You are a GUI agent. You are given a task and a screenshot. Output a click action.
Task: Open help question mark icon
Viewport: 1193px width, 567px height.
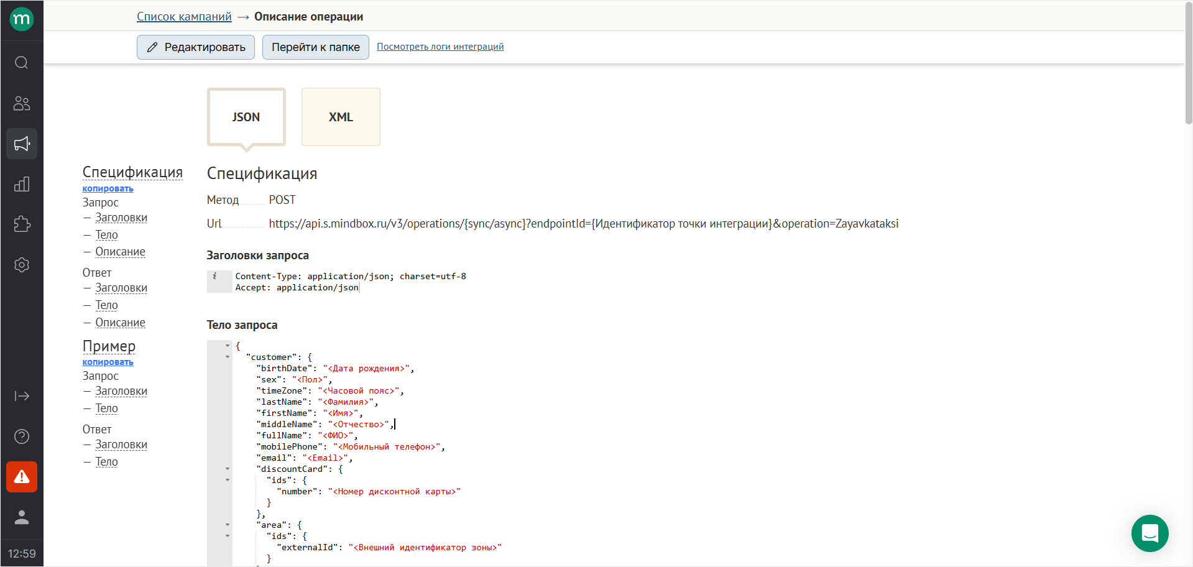point(22,436)
